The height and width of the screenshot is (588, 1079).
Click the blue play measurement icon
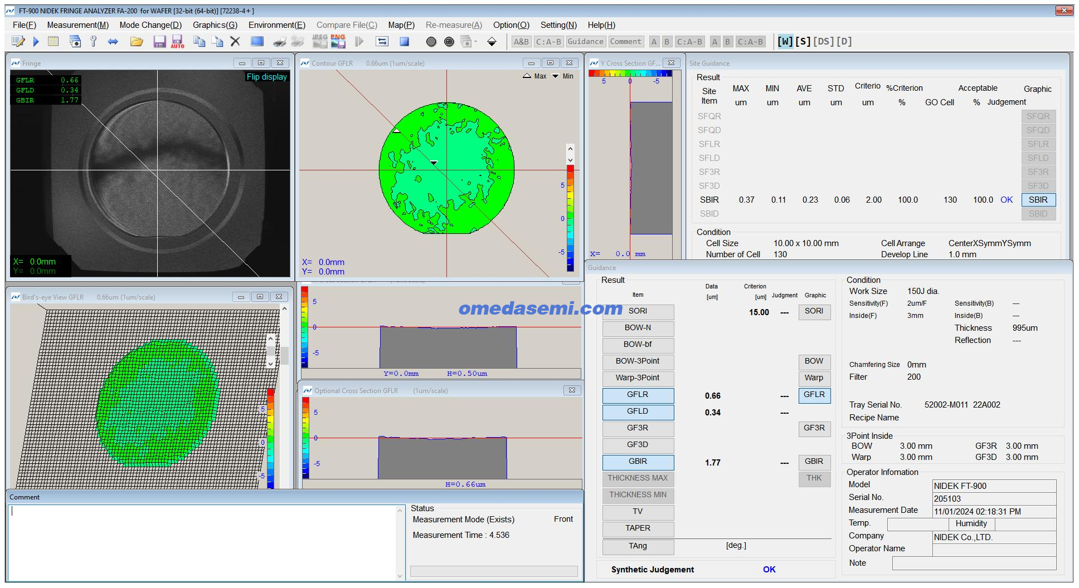[36, 42]
